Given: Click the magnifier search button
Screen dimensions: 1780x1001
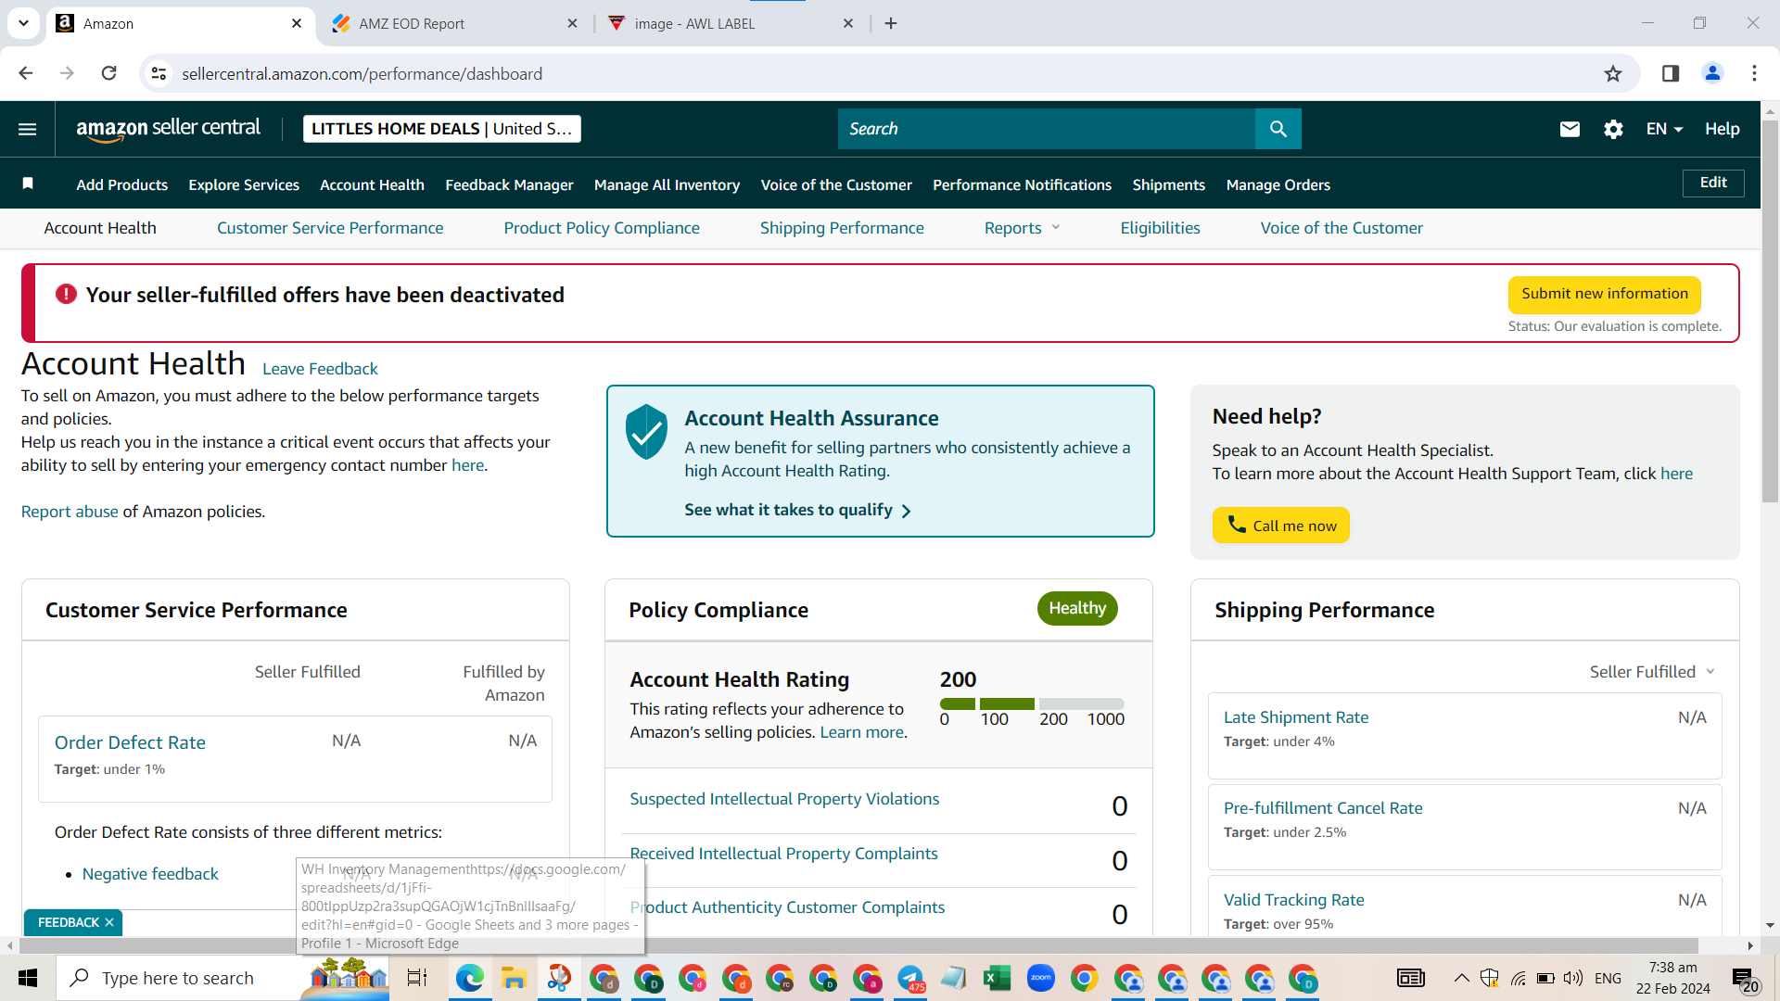Looking at the screenshot, I should point(1278,129).
